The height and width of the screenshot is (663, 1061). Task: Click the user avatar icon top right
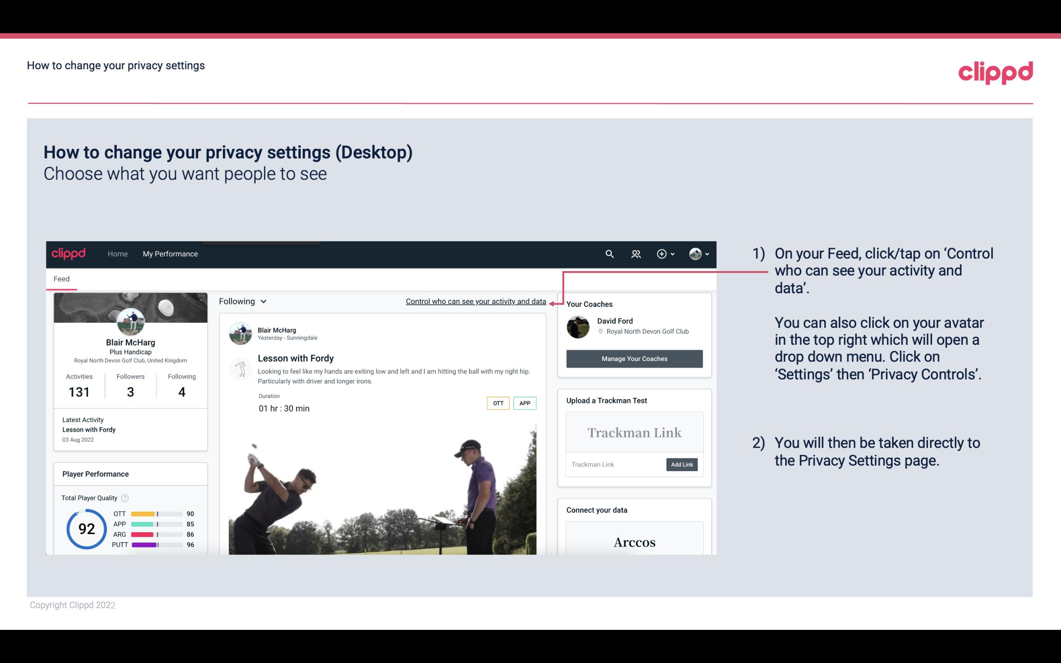coord(695,254)
